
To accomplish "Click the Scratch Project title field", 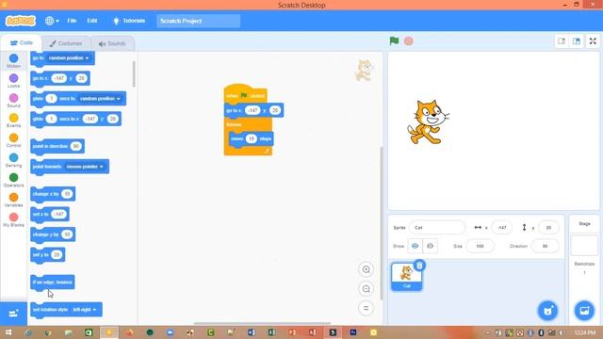I will tap(199, 21).
